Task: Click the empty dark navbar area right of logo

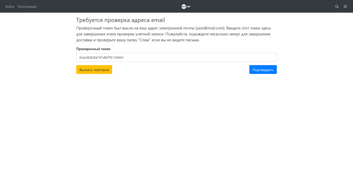Action: click(x=258, y=6)
